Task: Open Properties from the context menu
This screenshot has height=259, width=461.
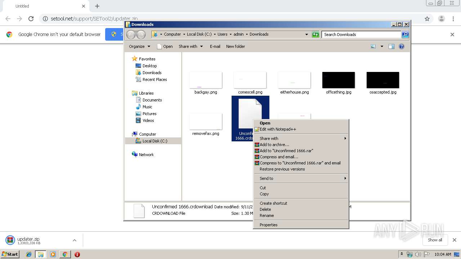Action: pyautogui.click(x=301, y=225)
